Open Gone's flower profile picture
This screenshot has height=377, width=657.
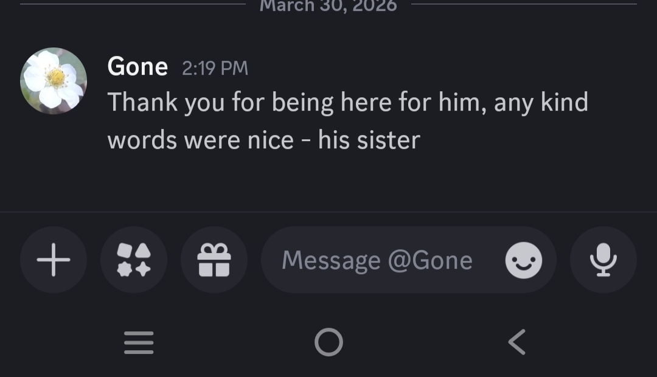(x=54, y=80)
